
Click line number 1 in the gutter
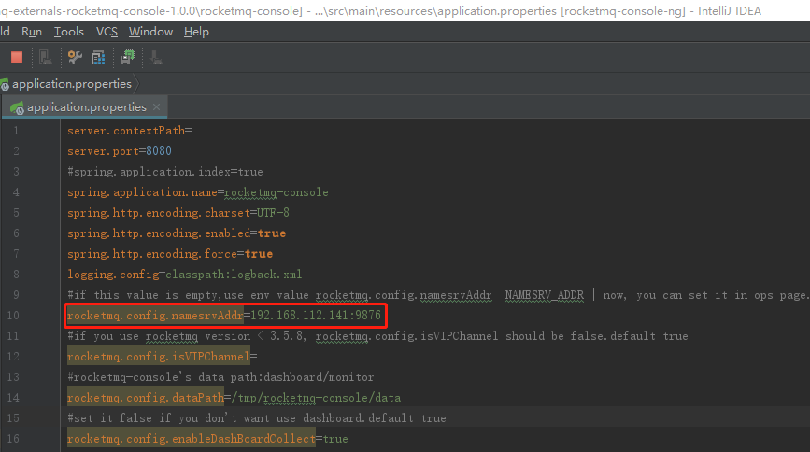click(x=16, y=131)
